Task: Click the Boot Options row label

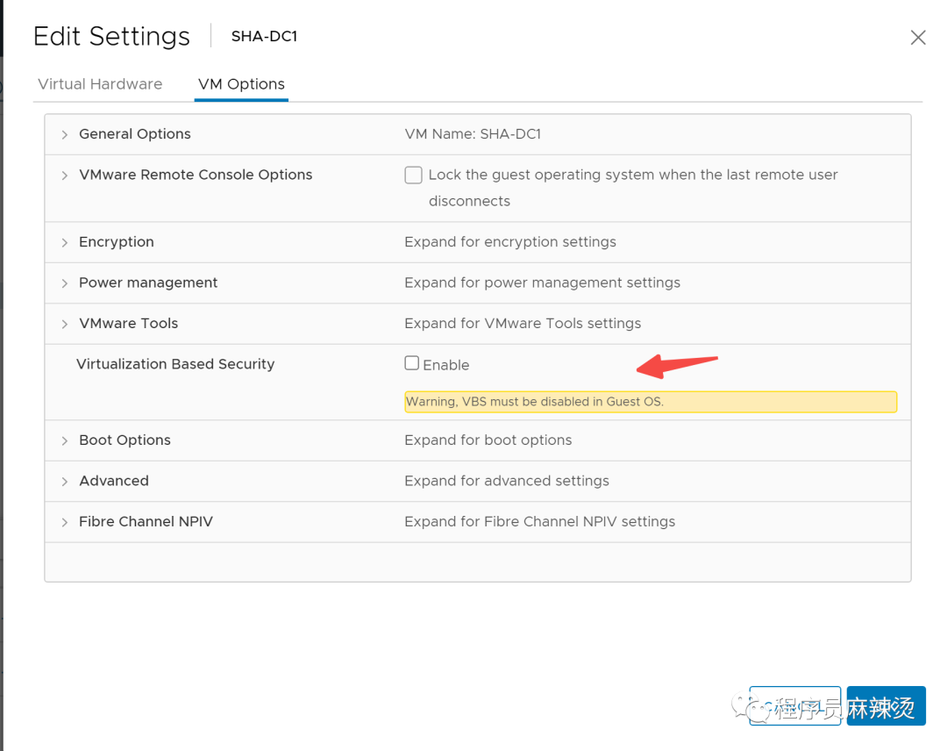Action: coord(125,440)
